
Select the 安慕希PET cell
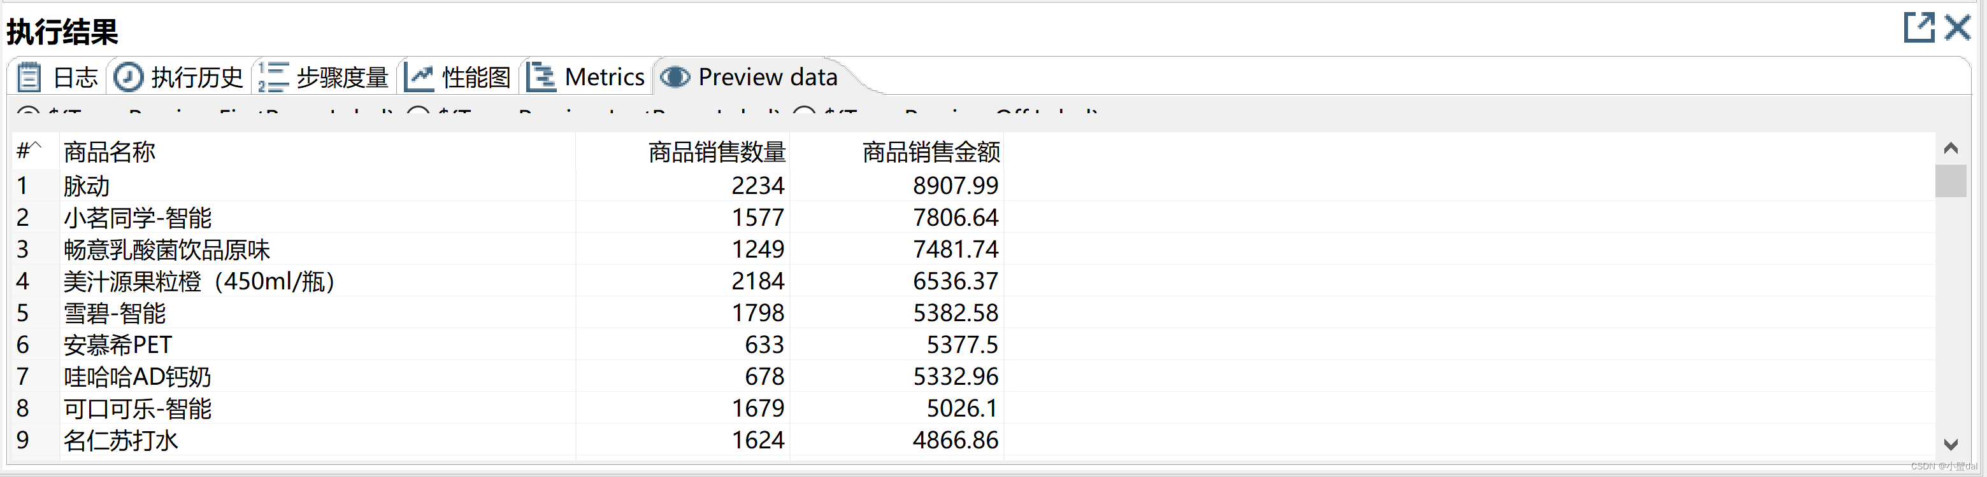117,345
